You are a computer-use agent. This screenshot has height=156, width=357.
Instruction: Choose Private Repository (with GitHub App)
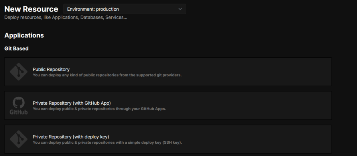point(168,105)
